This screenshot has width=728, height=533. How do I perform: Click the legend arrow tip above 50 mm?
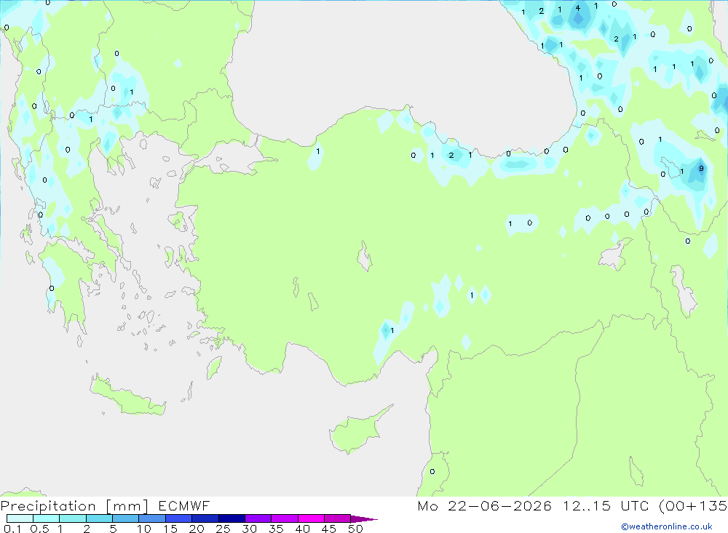364,518
